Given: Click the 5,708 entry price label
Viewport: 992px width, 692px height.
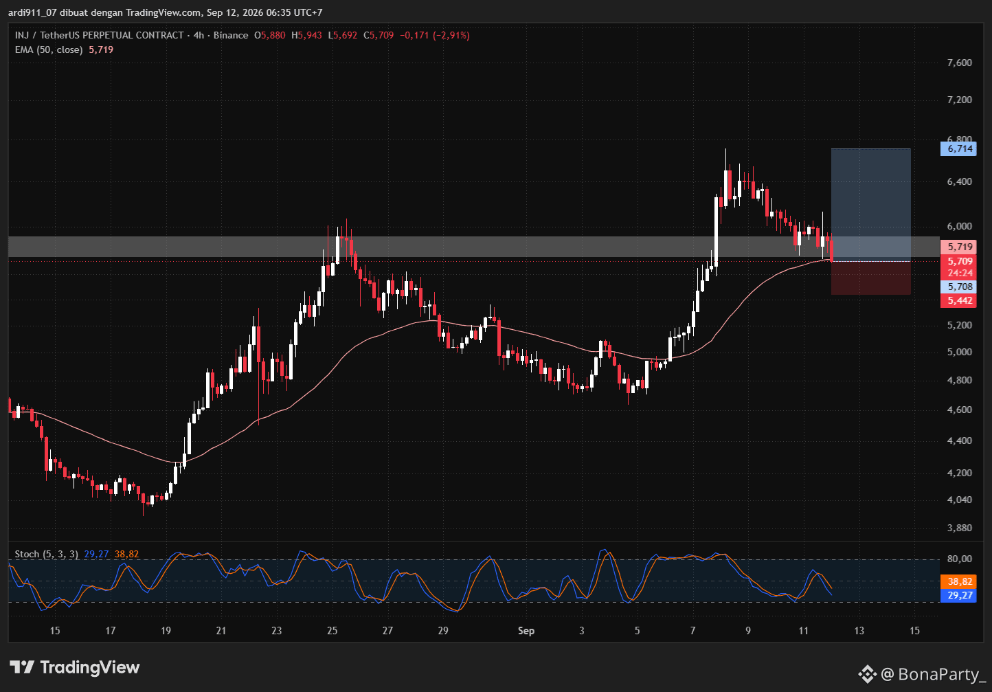Looking at the screenshot, I should (x=960, y=287).
